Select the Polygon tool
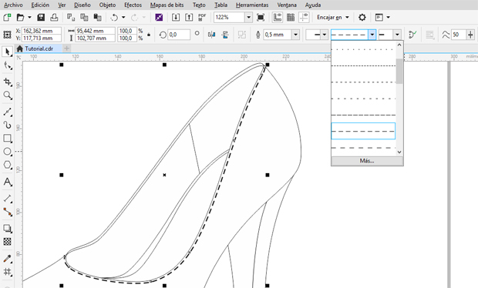478x288 pixels. 7,165
